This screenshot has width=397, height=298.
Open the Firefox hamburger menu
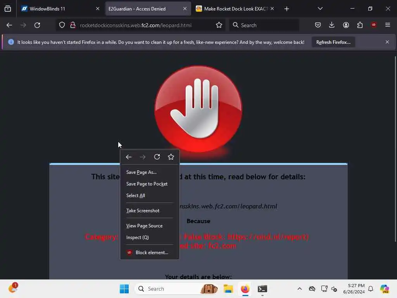tap(388, 25)
